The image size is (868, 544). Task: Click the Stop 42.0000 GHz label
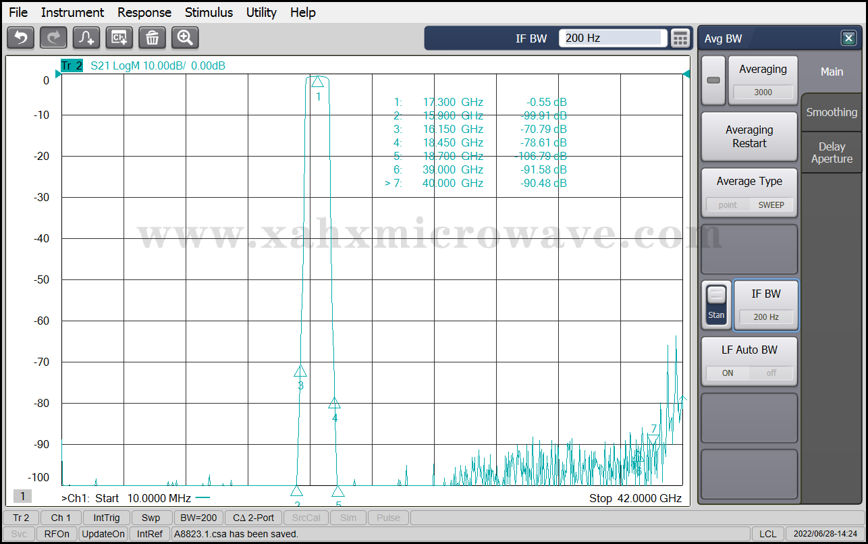(x=635, y=499)
